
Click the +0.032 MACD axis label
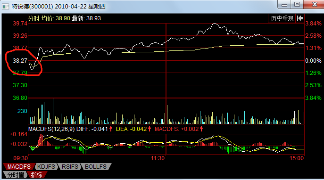click(x=18, y=144)
